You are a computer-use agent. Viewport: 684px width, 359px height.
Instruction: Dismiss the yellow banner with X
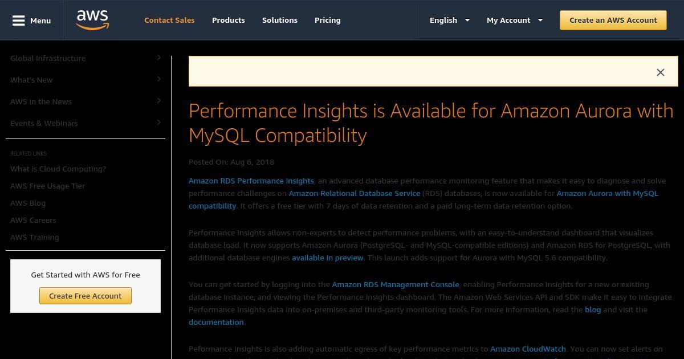[x=661, y=72]
